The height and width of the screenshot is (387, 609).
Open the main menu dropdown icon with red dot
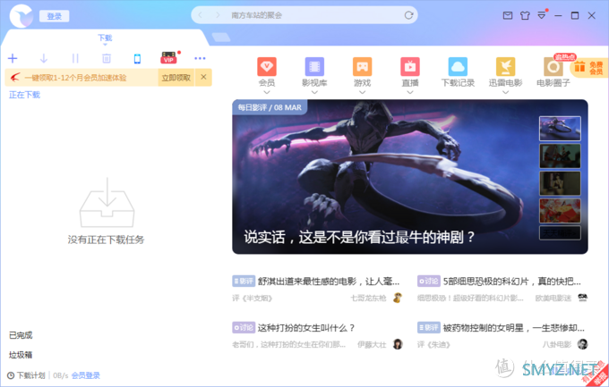[542, 15]
